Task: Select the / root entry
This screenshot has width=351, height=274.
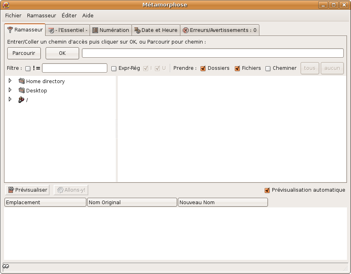Action: pyautogui.click(x=27, y=100)
